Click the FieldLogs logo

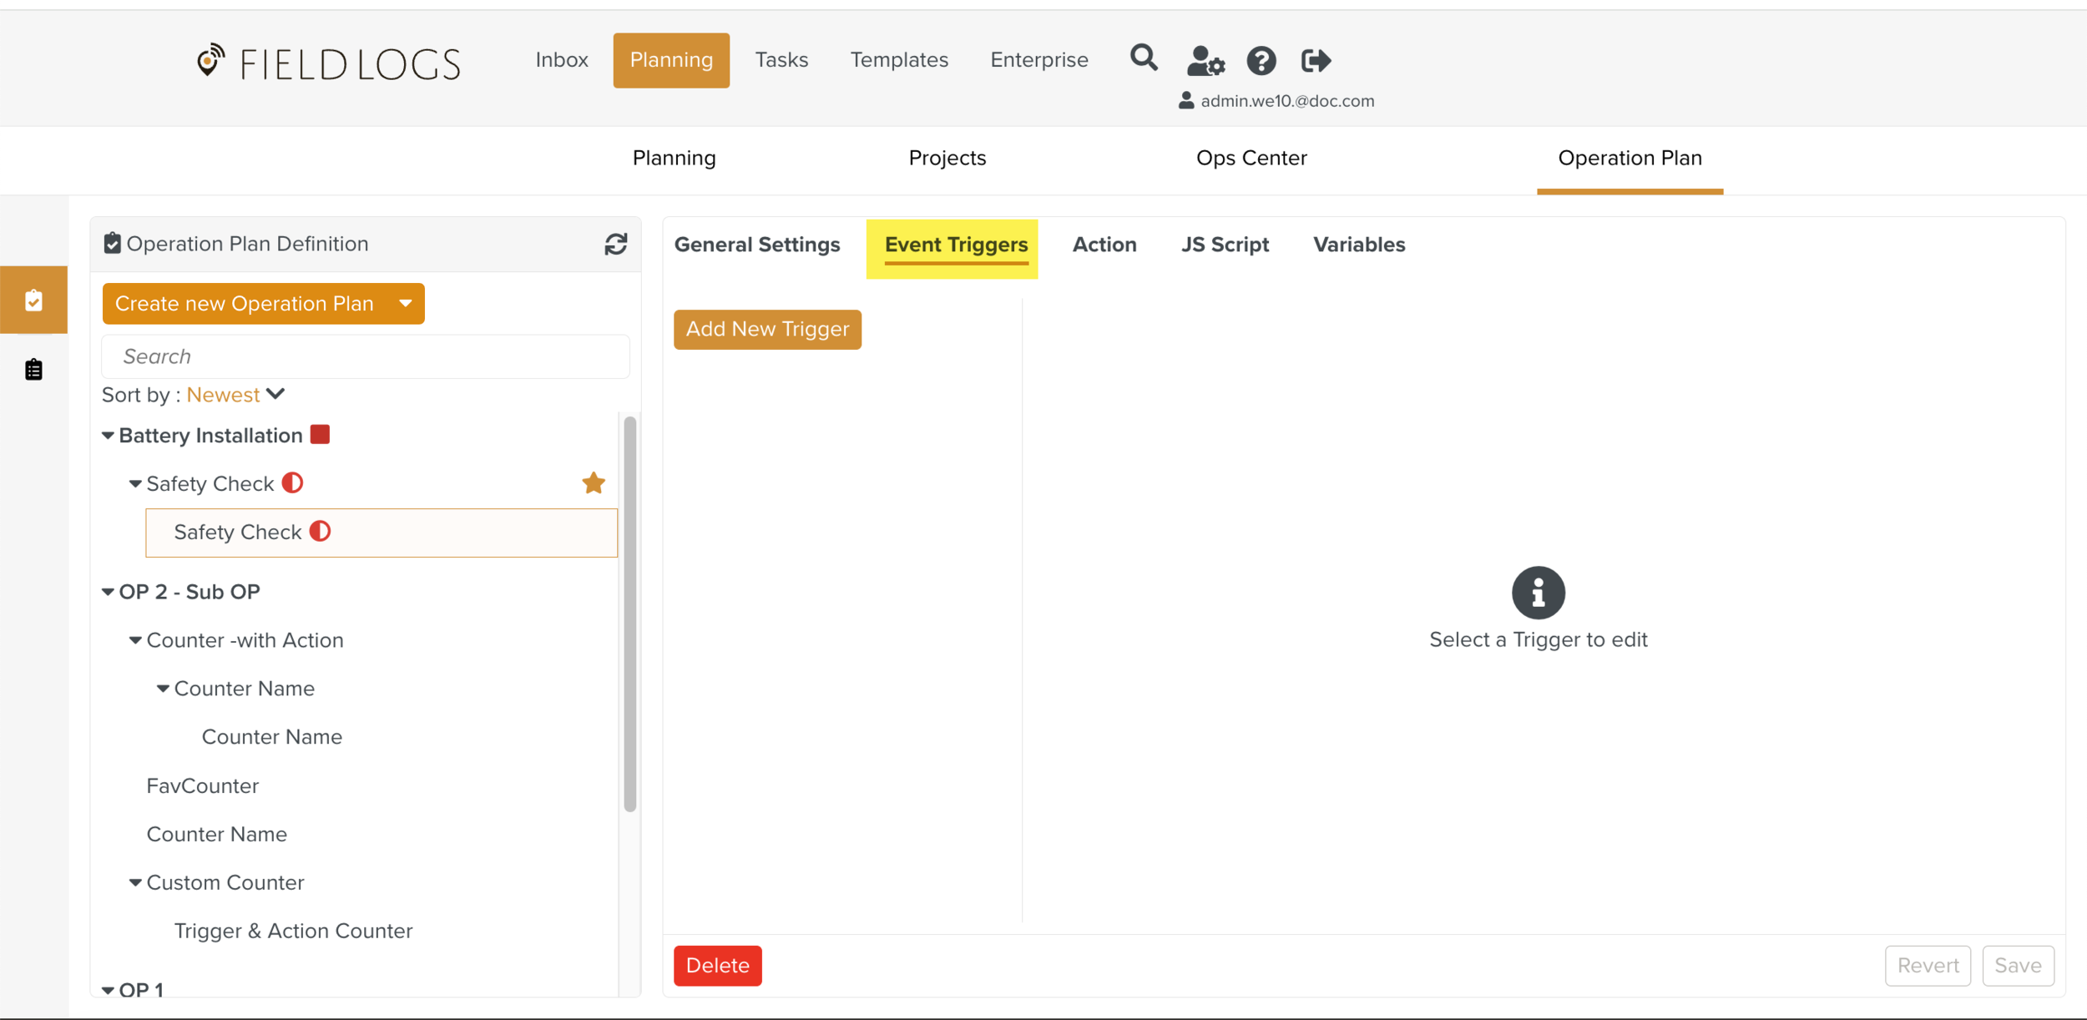click(x=328, y=63)
